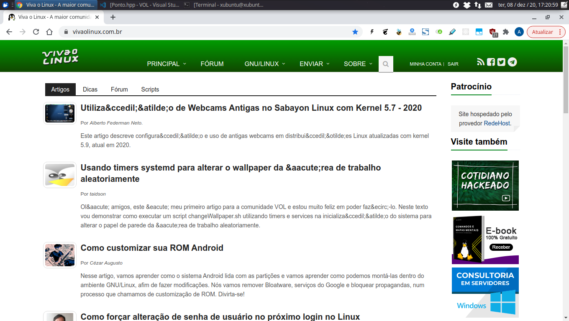Viewport: 569px width, 321px height.
Task: Open the GNOME footprint extension icon
Action: [385, 32]
